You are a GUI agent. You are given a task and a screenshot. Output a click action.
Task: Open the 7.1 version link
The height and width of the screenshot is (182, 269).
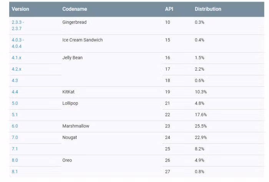point(15,149)
